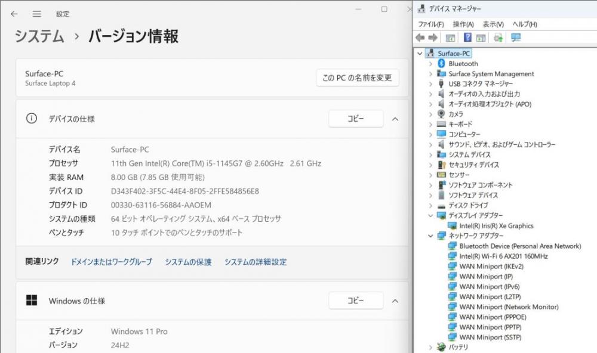Collapse the デバイスの仕様 section chevron

pos(395,119)
